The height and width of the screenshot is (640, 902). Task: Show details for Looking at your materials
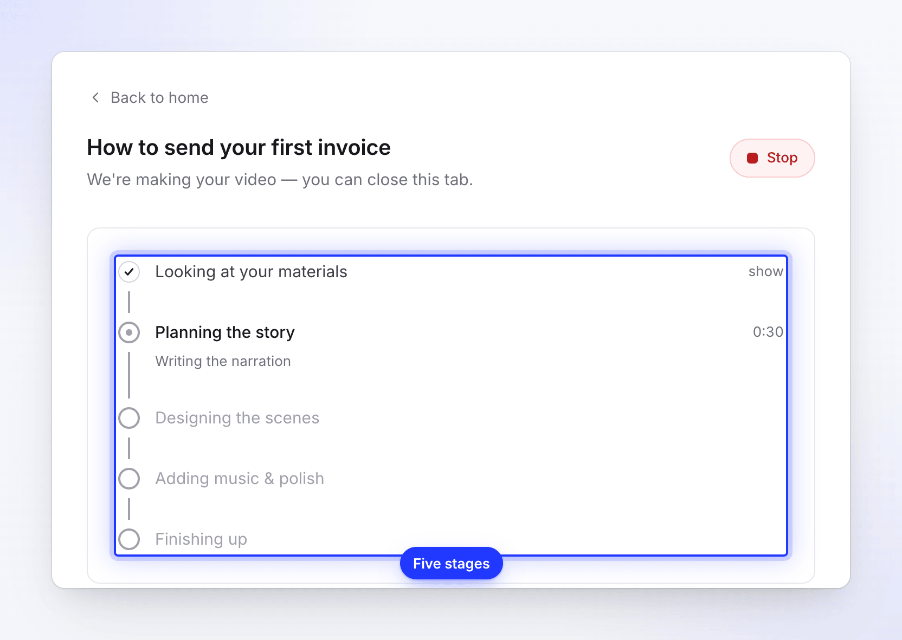pyautogui.click(x=765, y=271)
